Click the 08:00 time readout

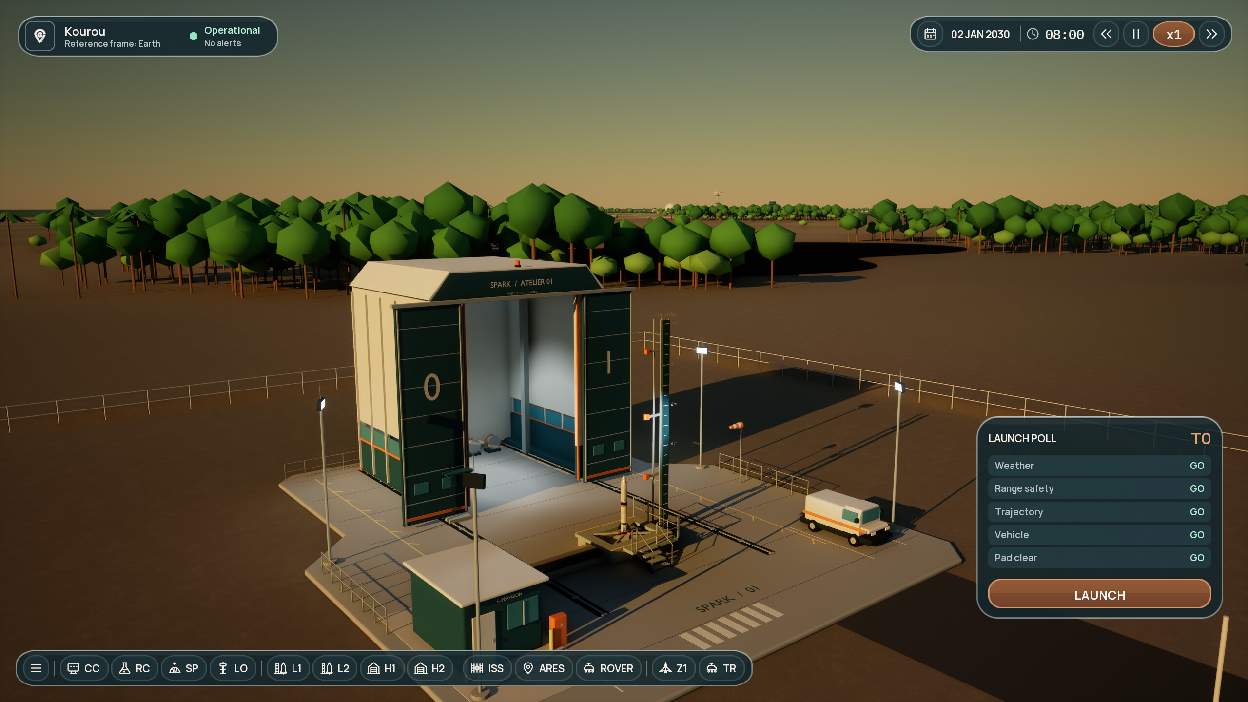pyautogui.click(x=1064, y=35)
